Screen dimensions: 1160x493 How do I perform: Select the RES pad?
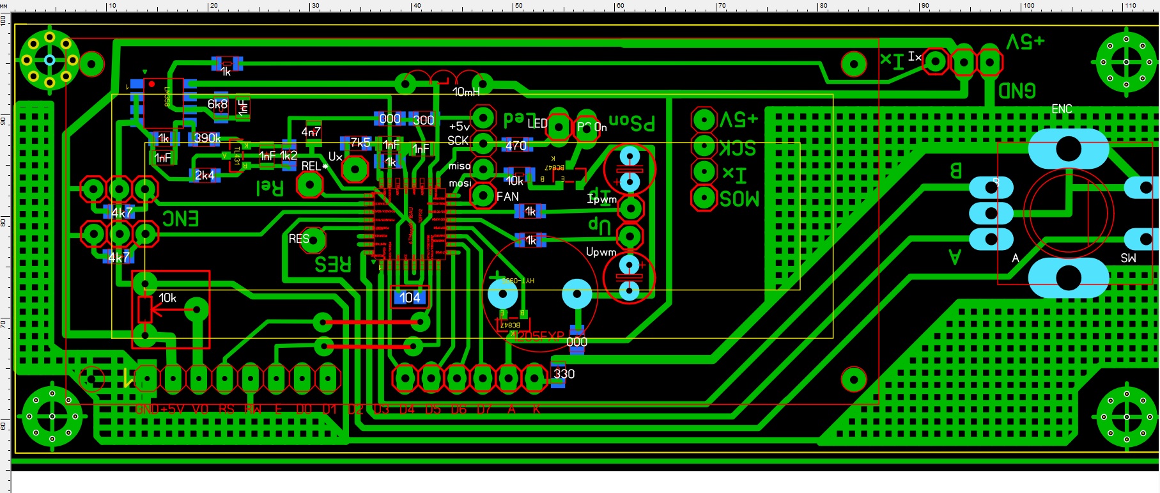[313, 240]
